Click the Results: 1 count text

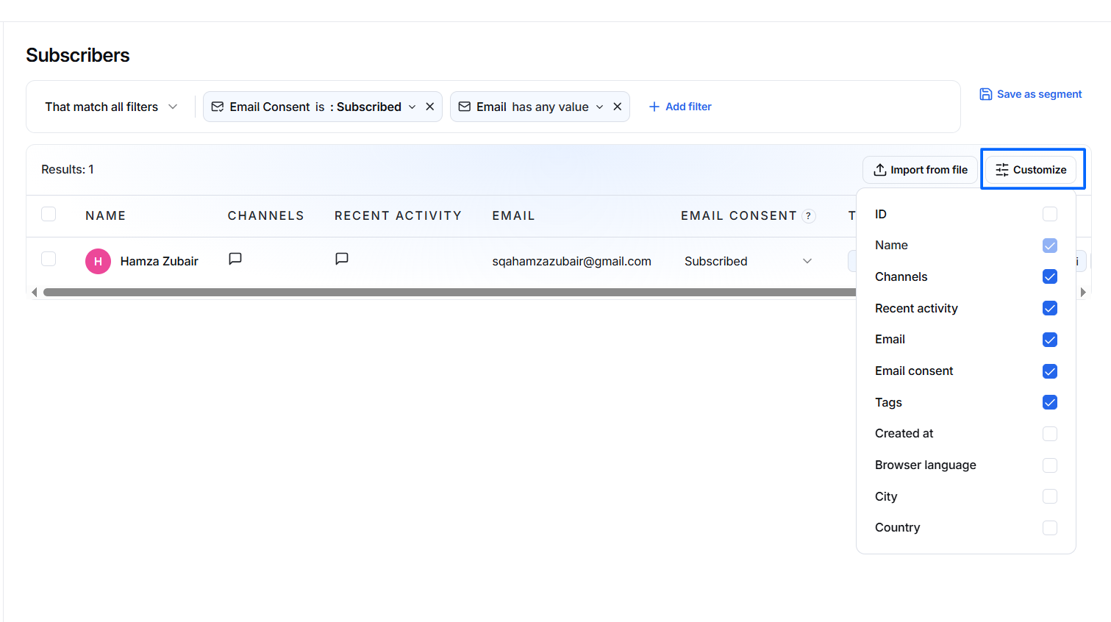[x=68, y=169]
